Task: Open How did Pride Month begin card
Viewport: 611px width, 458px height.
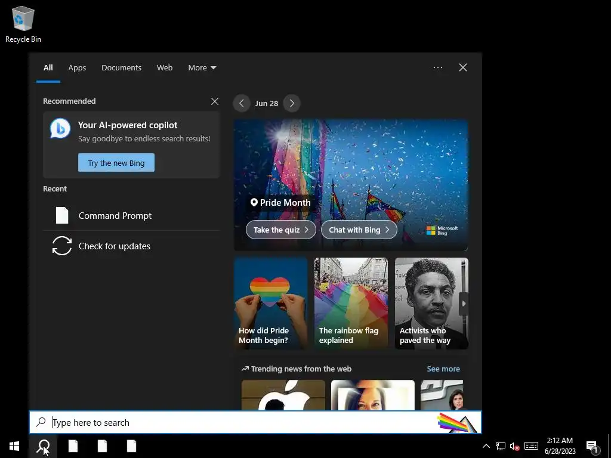Action: pos(270,304)
